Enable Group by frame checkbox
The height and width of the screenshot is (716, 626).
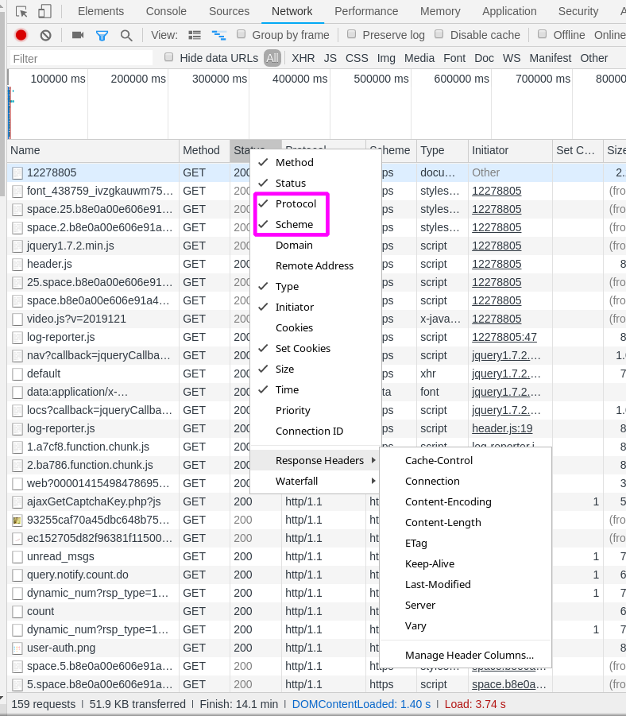point(241,34)
